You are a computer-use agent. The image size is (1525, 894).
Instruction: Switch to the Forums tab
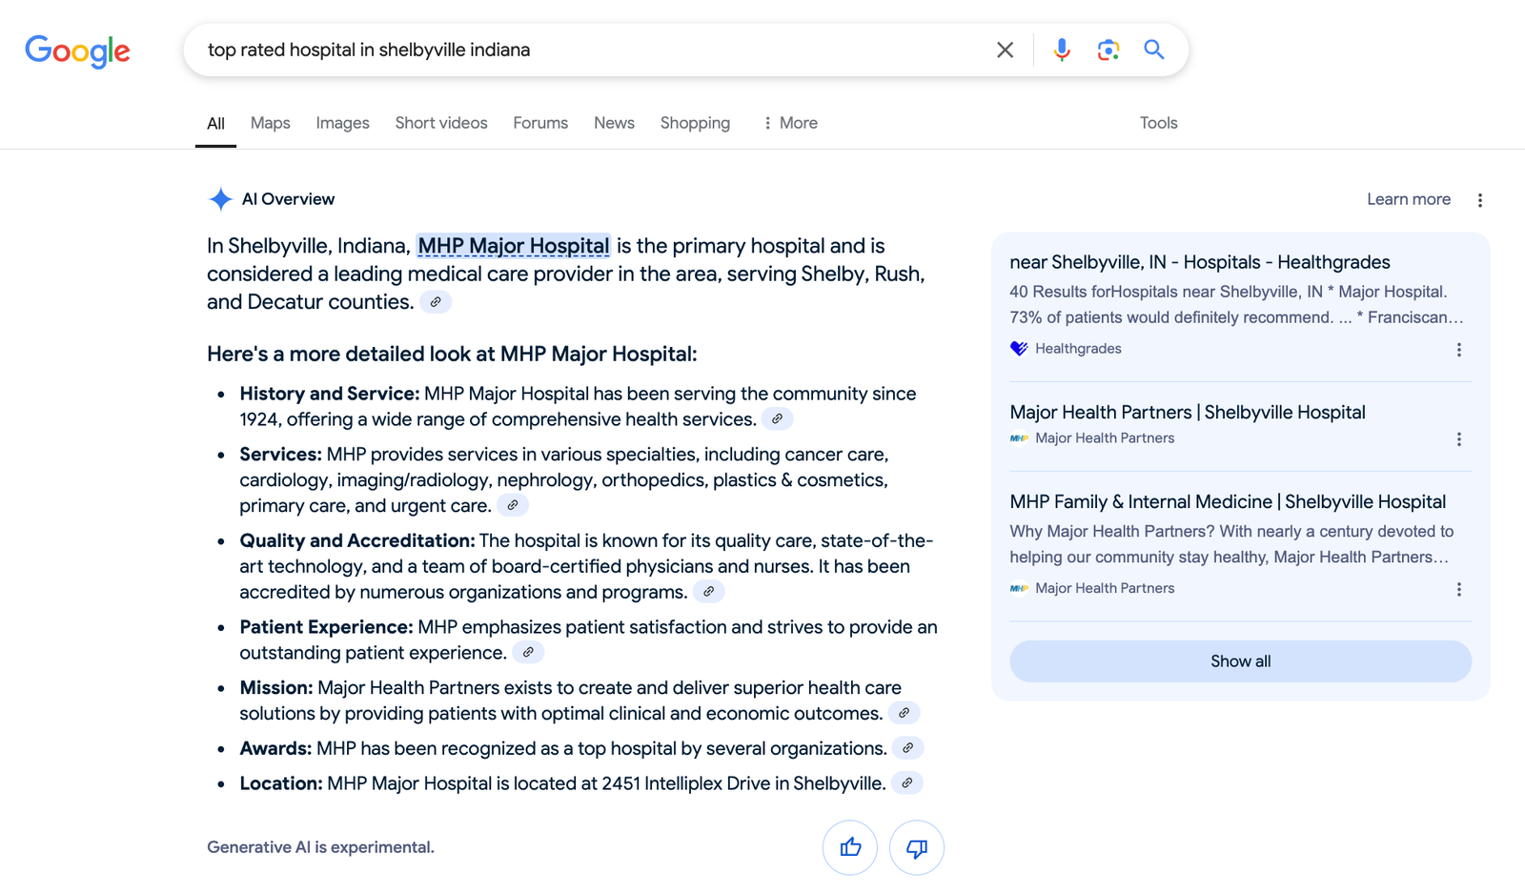pyautogui.click(x=540, y=123)
